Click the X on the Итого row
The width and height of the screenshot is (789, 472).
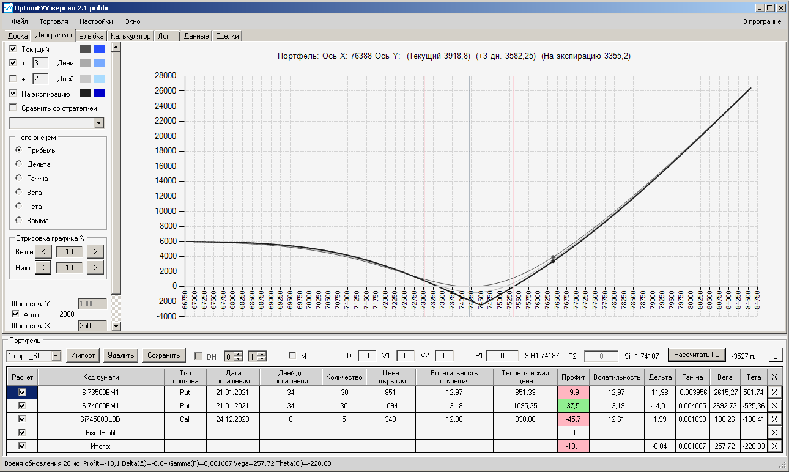pyautogui.click(x=775, y=446)
